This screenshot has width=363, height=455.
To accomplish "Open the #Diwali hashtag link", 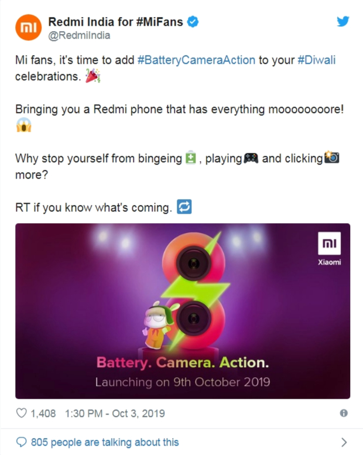I will click(317, 60).
